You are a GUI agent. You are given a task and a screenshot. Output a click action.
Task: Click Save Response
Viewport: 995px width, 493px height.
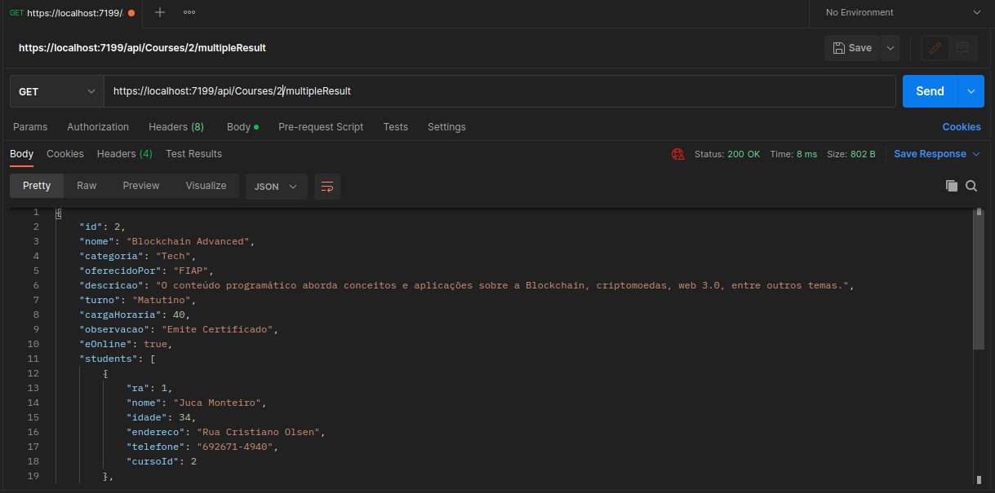930,154
